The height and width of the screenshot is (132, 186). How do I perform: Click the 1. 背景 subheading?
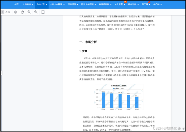click(x=83, y=51)
